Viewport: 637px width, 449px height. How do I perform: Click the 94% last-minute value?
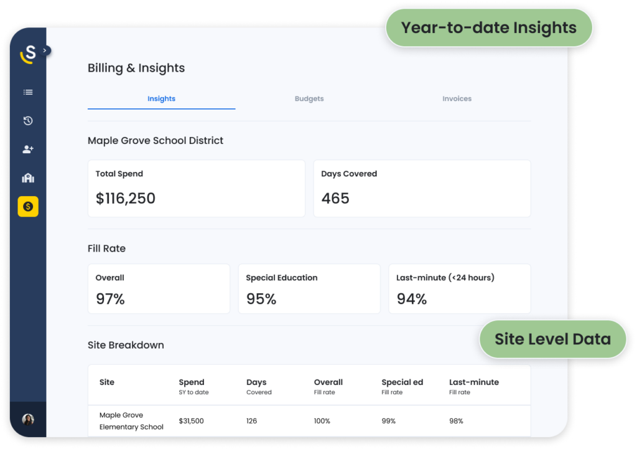tap(412, 299)
